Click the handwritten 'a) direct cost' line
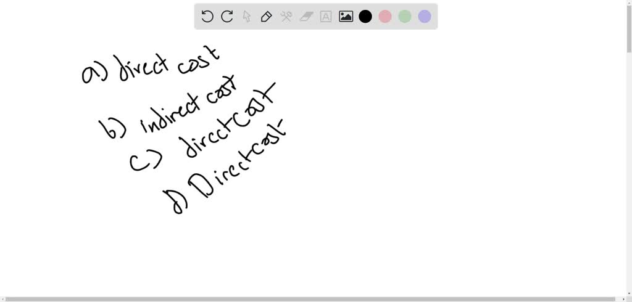This screenshot has height=302, width=632. pyautogui.click(x=151, y=63)
